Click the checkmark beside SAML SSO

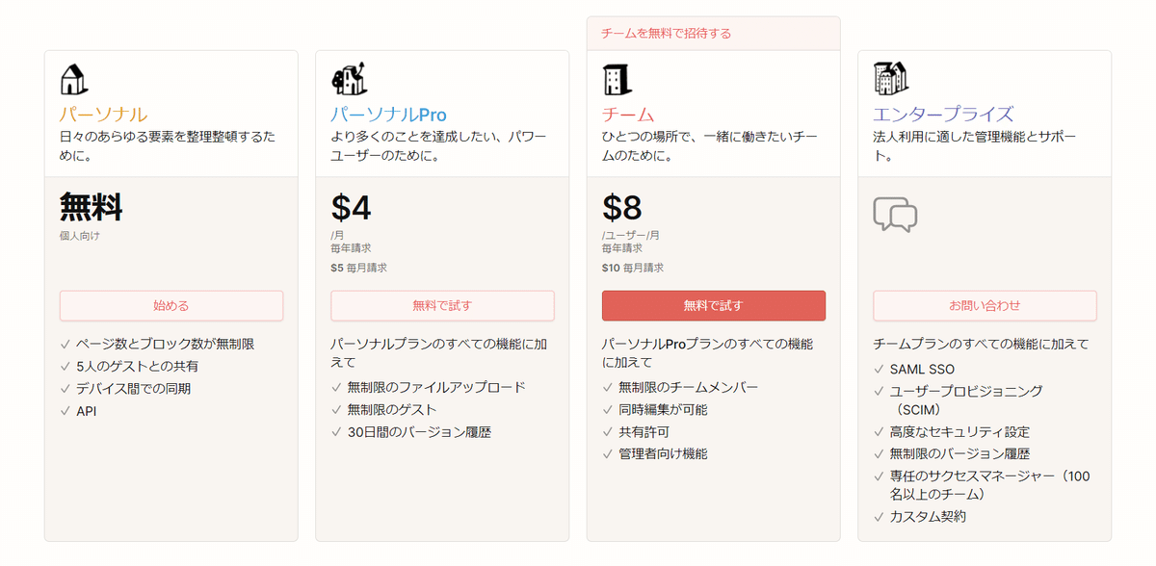tap(879, 369)
